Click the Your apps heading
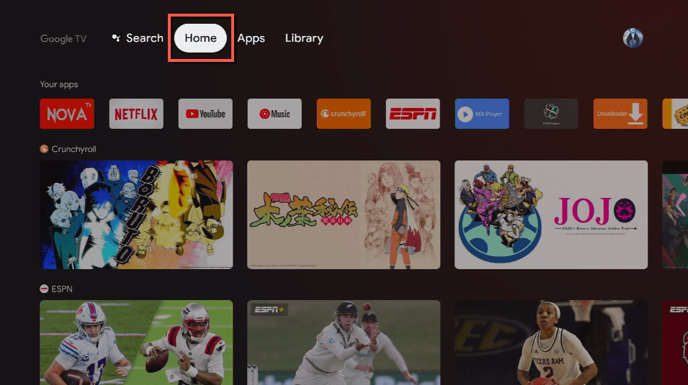688x385 pixels. click(x=59, y=84)
